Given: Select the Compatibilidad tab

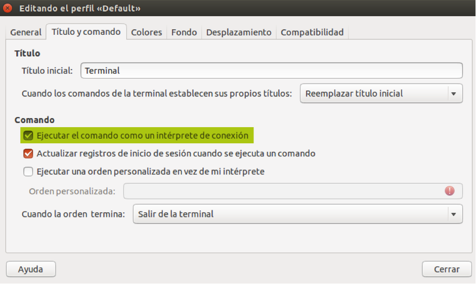Looking at the screenshot, I should (312, 32).
